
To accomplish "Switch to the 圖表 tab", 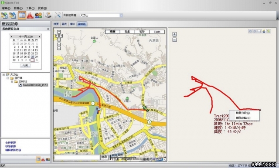I will click(64, 24).
